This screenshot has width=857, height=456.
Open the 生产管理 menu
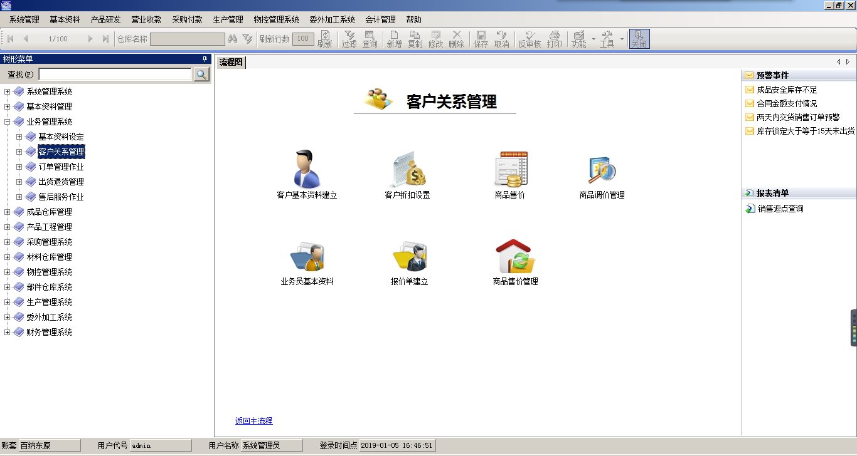point(228,19)
